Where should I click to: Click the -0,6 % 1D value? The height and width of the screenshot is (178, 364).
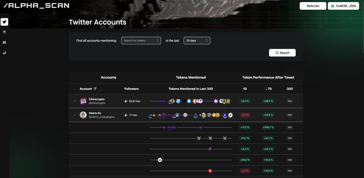[x=245, y=115]
